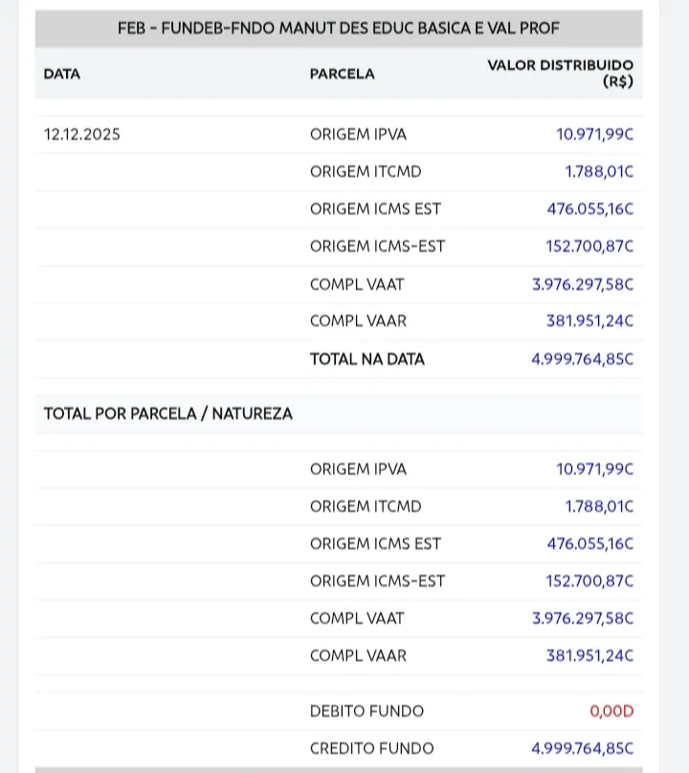The image size is (689, 773).
Task: Click the red 0,00D debit value
Action: (x=611, y=712)
